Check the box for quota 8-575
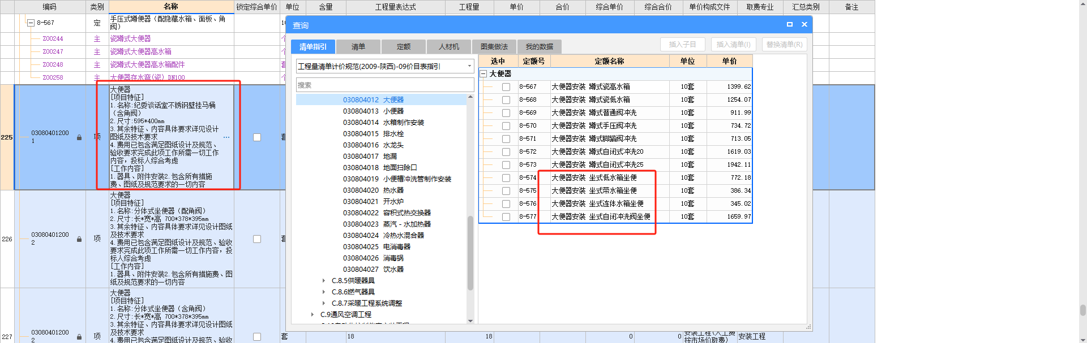The height and width of the screenshot is (343, 1087). point(506,191)
